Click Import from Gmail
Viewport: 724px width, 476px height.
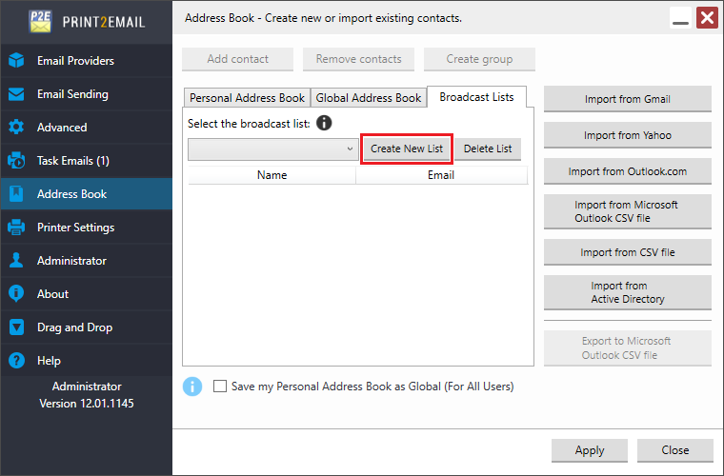(x=628, y=99)
